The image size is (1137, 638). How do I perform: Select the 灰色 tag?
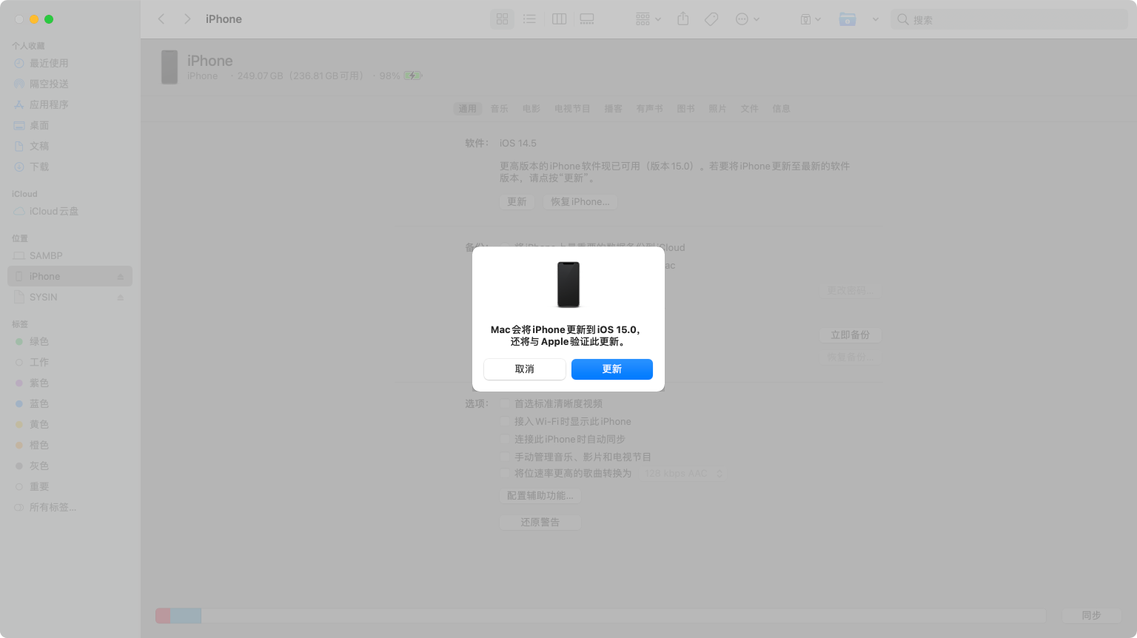(x=70, y=466)
